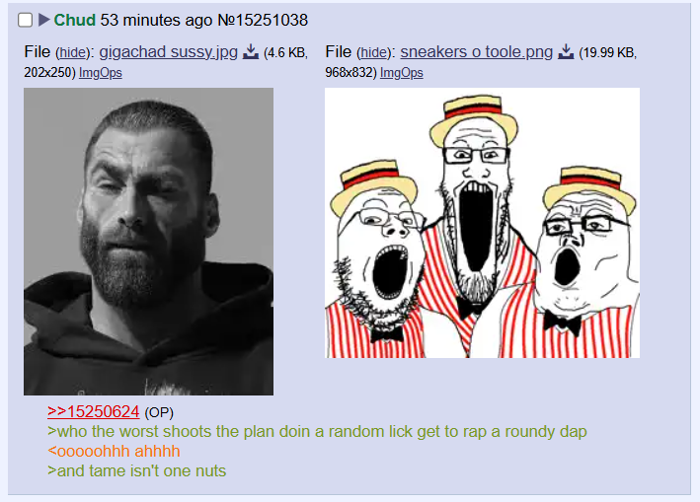
Task: Click the № symbol before the post number
Action: coord(226,20)
